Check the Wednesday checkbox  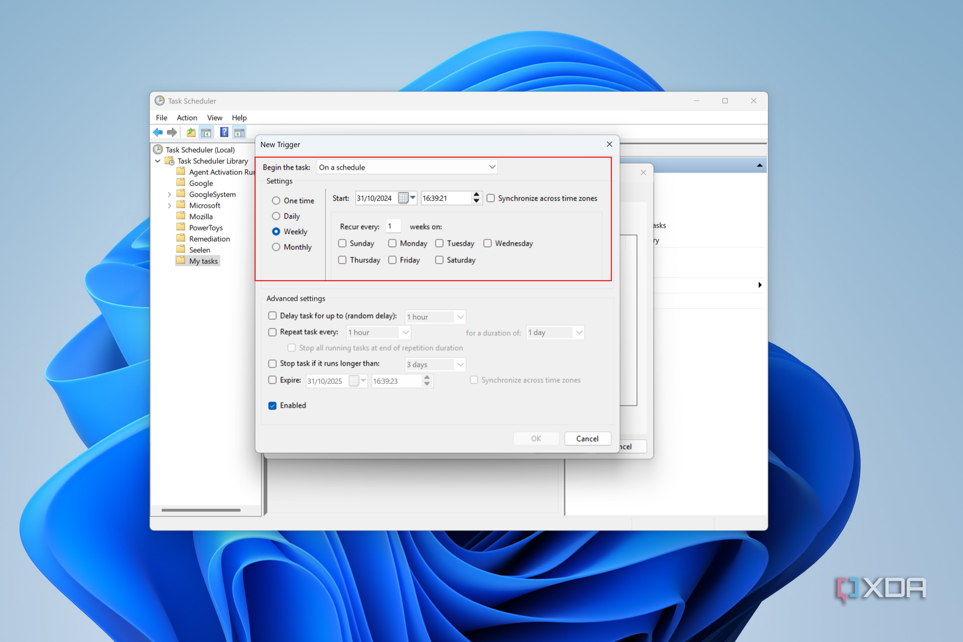tap(488, 243)
